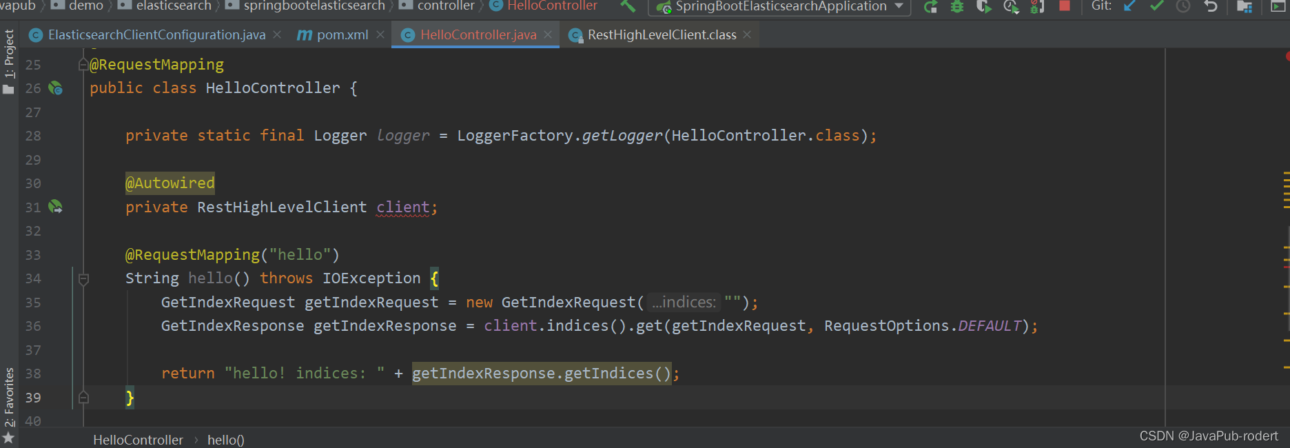Click the autowired dependency gutter icon on line 31

click(55, 207)
